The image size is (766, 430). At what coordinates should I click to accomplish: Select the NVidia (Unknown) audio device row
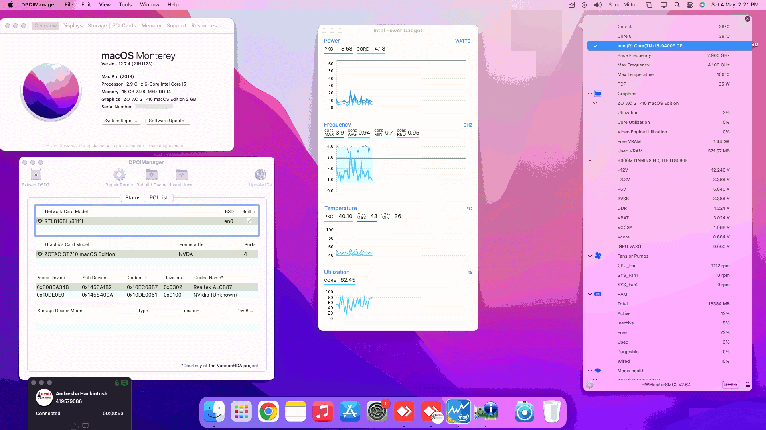point(147,295)
